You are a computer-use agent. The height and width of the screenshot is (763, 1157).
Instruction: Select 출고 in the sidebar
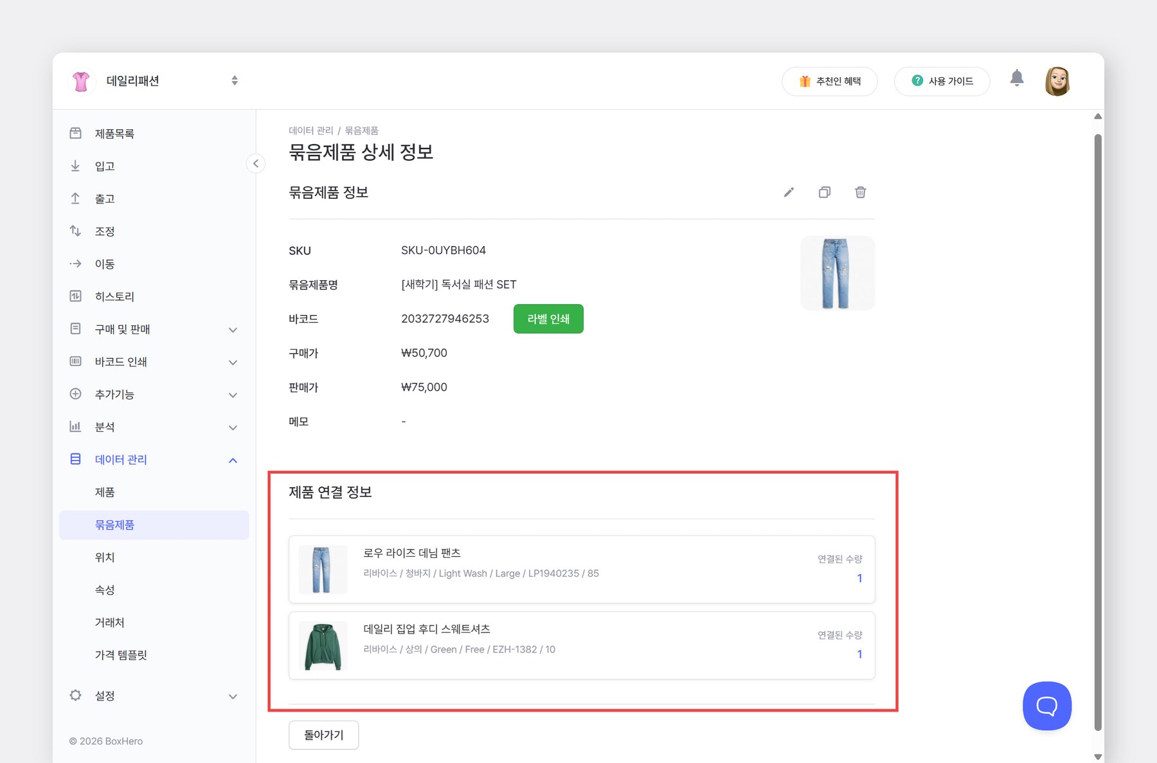[x=105, y=199]
